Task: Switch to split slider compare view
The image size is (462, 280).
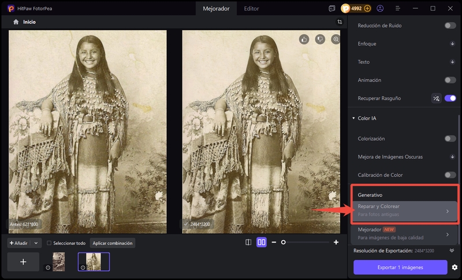Action: click(248, 242)
